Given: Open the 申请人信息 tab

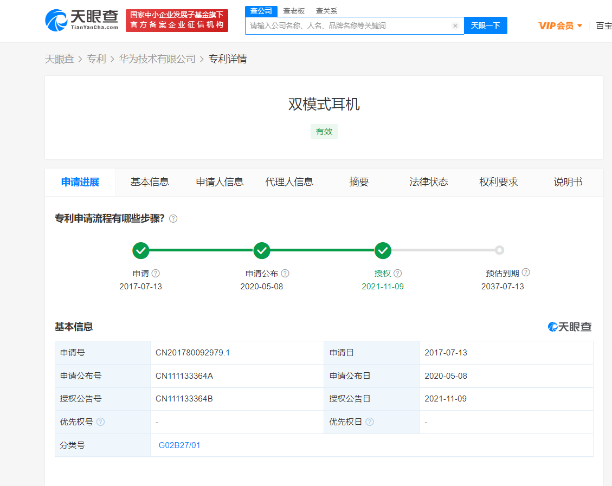Looking at the screenshot, I should [220, 182].
